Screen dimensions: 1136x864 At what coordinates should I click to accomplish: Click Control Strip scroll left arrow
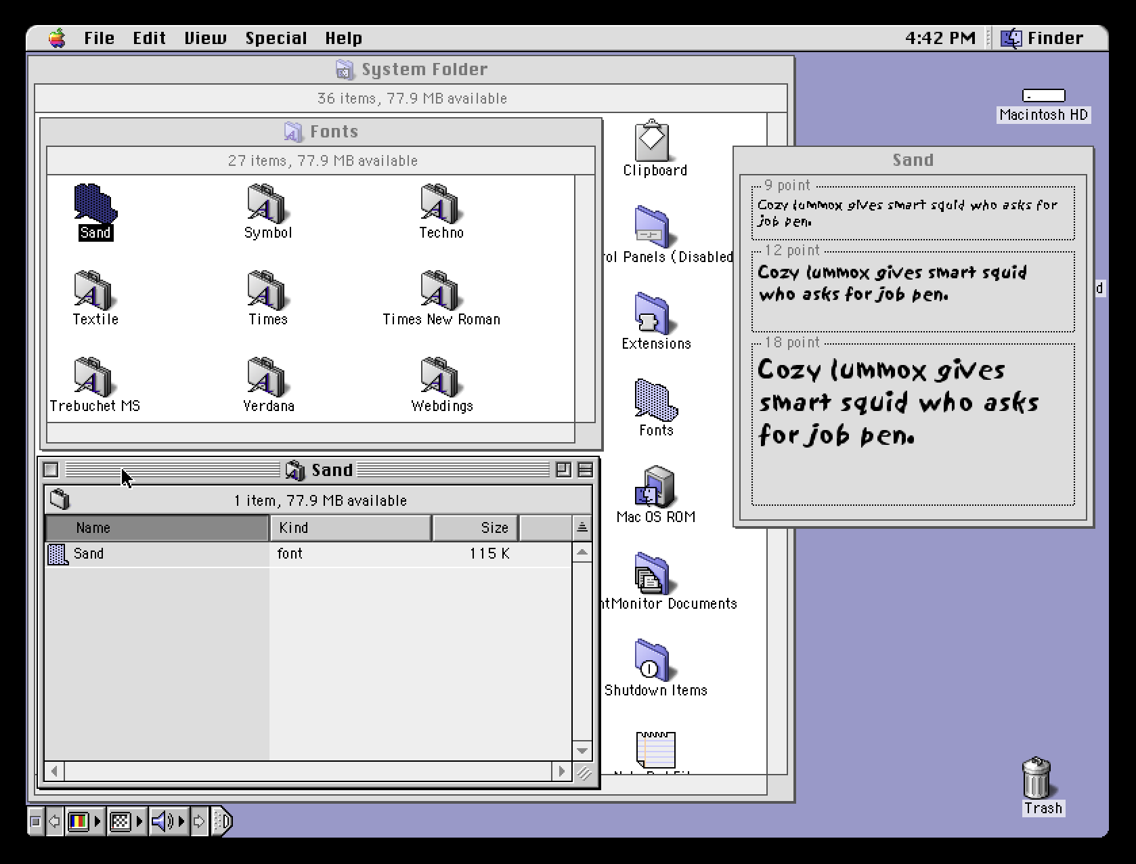pyautogui.click(x=55, y=822)
